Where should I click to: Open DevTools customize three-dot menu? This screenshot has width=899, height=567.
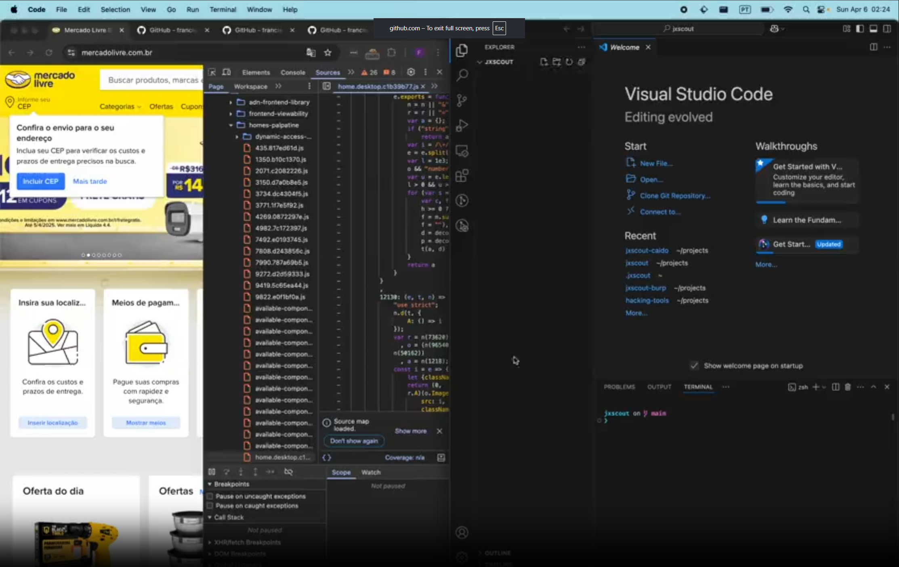(425, 72)
